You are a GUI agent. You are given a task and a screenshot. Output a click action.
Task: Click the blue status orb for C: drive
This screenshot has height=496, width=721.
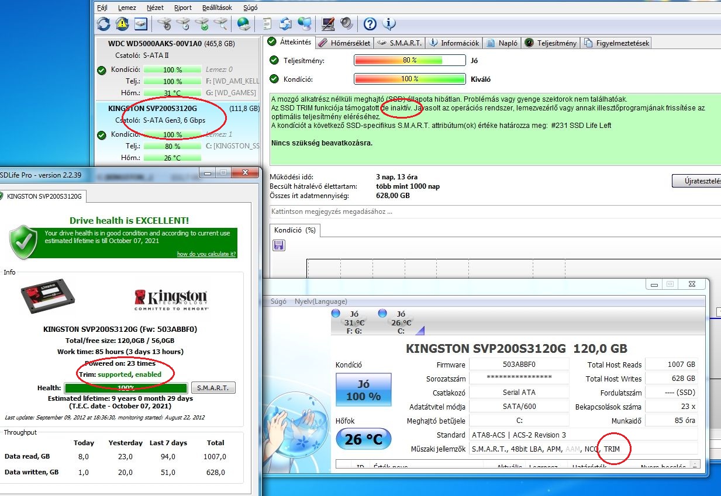pyautogui.click(x=382, y=314)
